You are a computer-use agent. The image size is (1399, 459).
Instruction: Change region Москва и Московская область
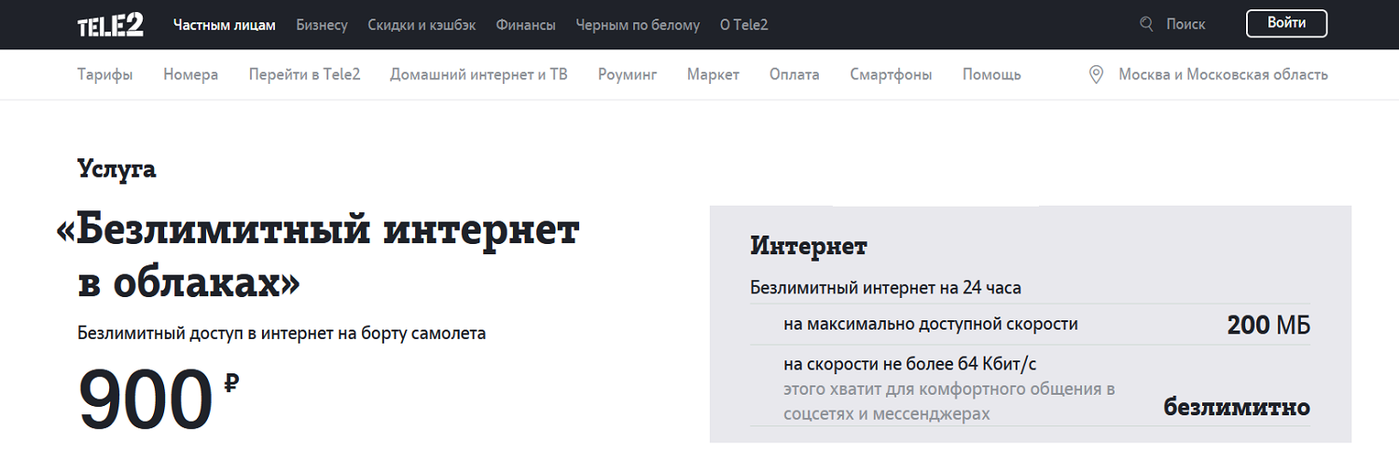pyautogui.click(x=1224, y=74)
